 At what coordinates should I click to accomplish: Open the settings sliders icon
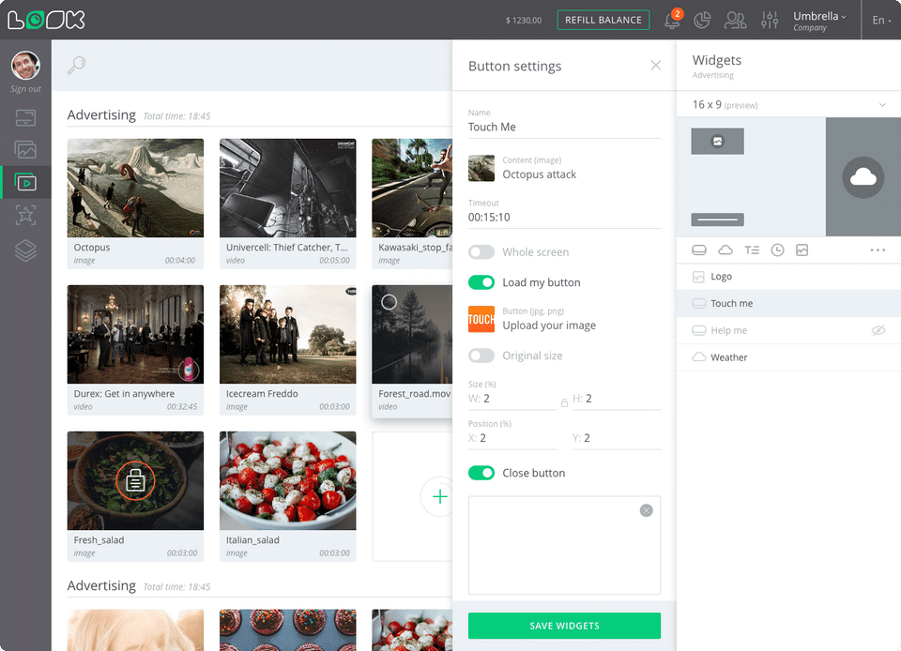pyautogui.click(x=770, y=21)
